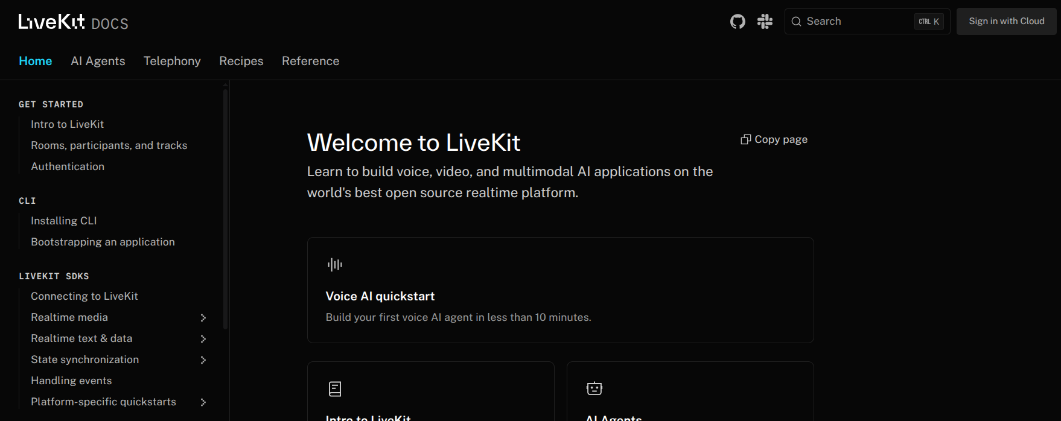Open the Reference tab

tap(311, 61)
